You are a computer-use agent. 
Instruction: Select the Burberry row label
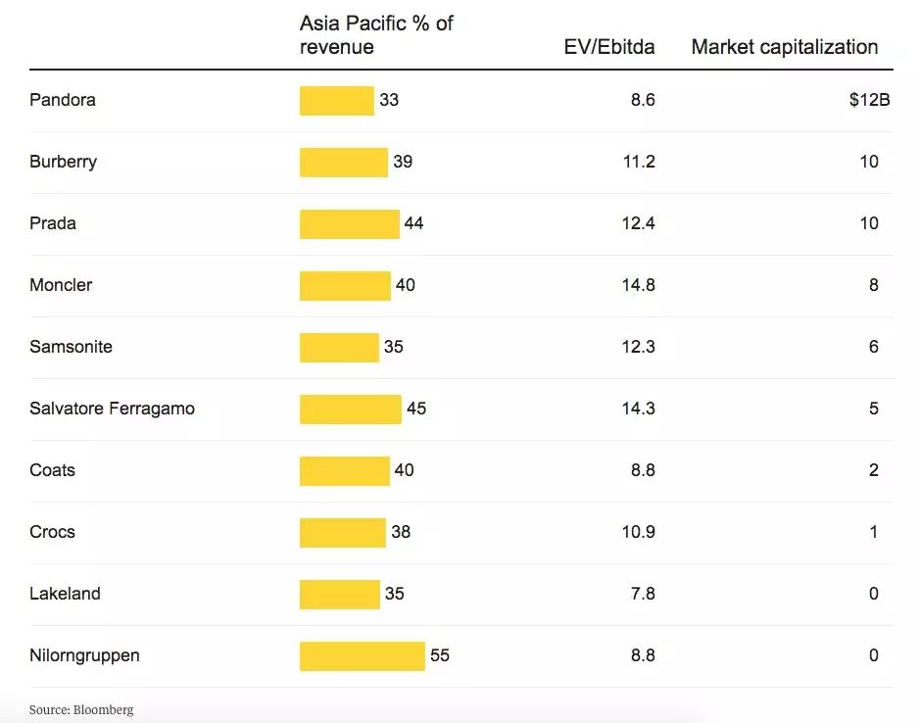click(x=63, y=162)
